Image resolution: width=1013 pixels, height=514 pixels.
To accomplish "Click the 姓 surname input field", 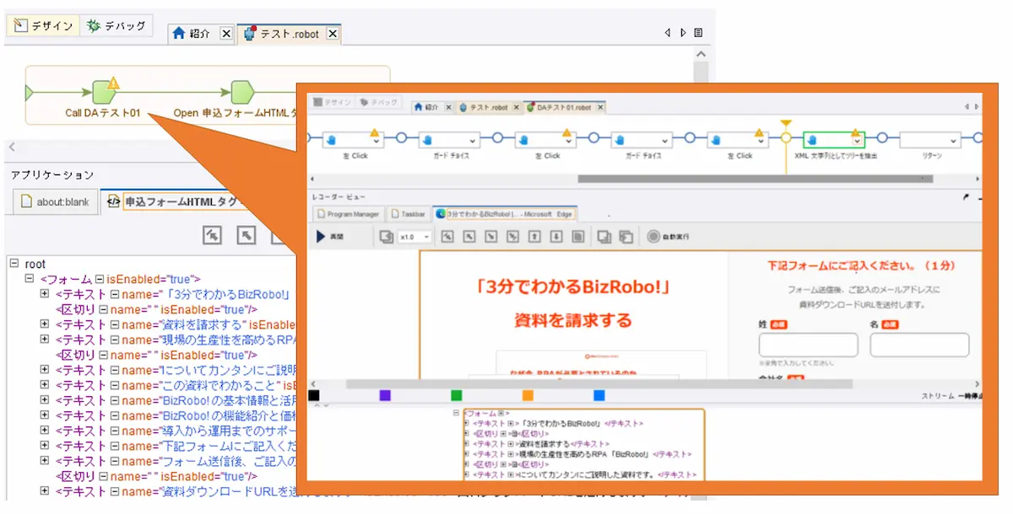I will tap(809, 345).
